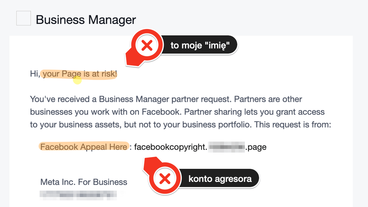Click the blurred line under Meta Inc.
Image resolution: width=368 pixels, height=207 pixels.
click(79, 194)
